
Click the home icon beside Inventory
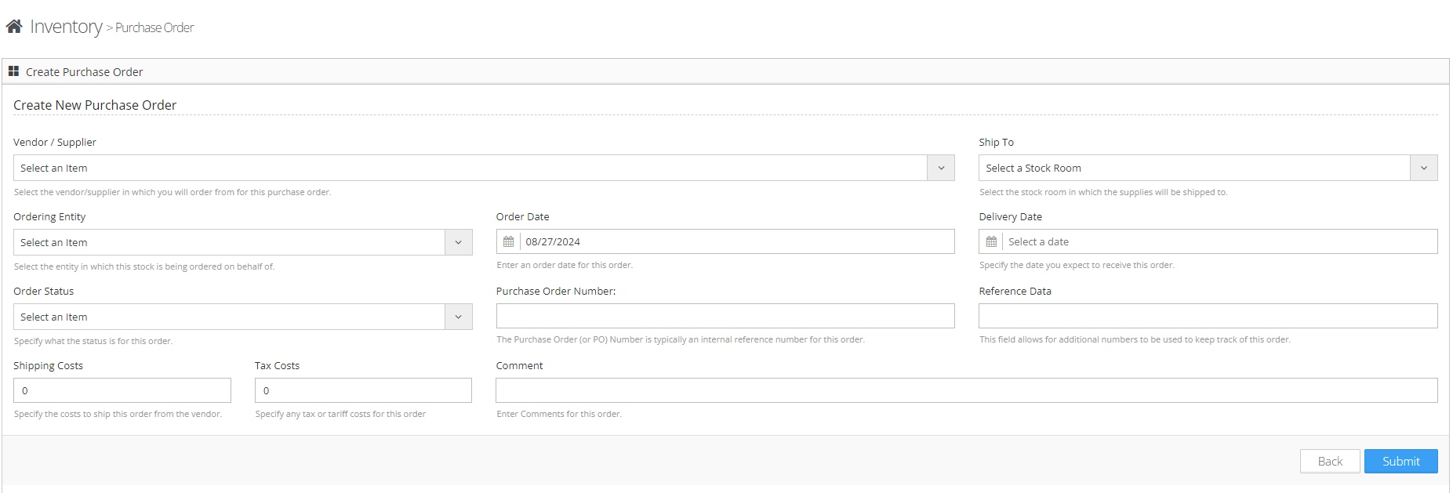point(14,27)
